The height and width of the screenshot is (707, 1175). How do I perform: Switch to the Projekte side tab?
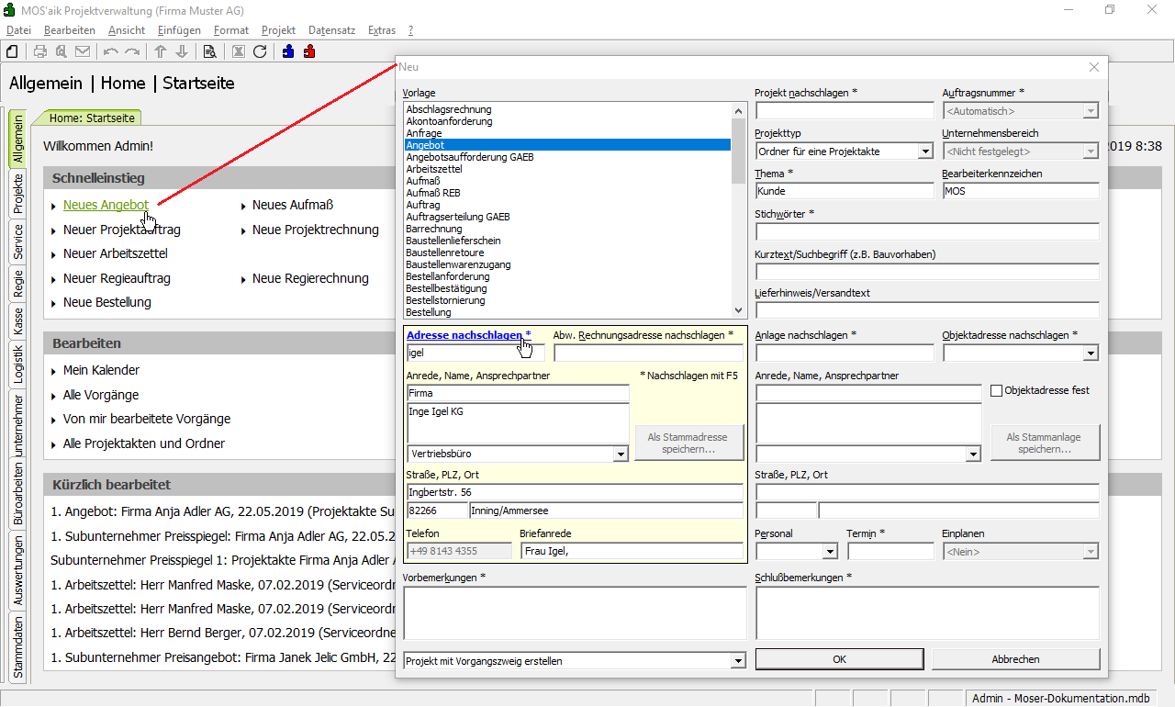(18, 193)
